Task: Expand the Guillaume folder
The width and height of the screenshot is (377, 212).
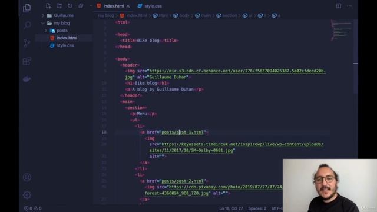Action: 64,15
